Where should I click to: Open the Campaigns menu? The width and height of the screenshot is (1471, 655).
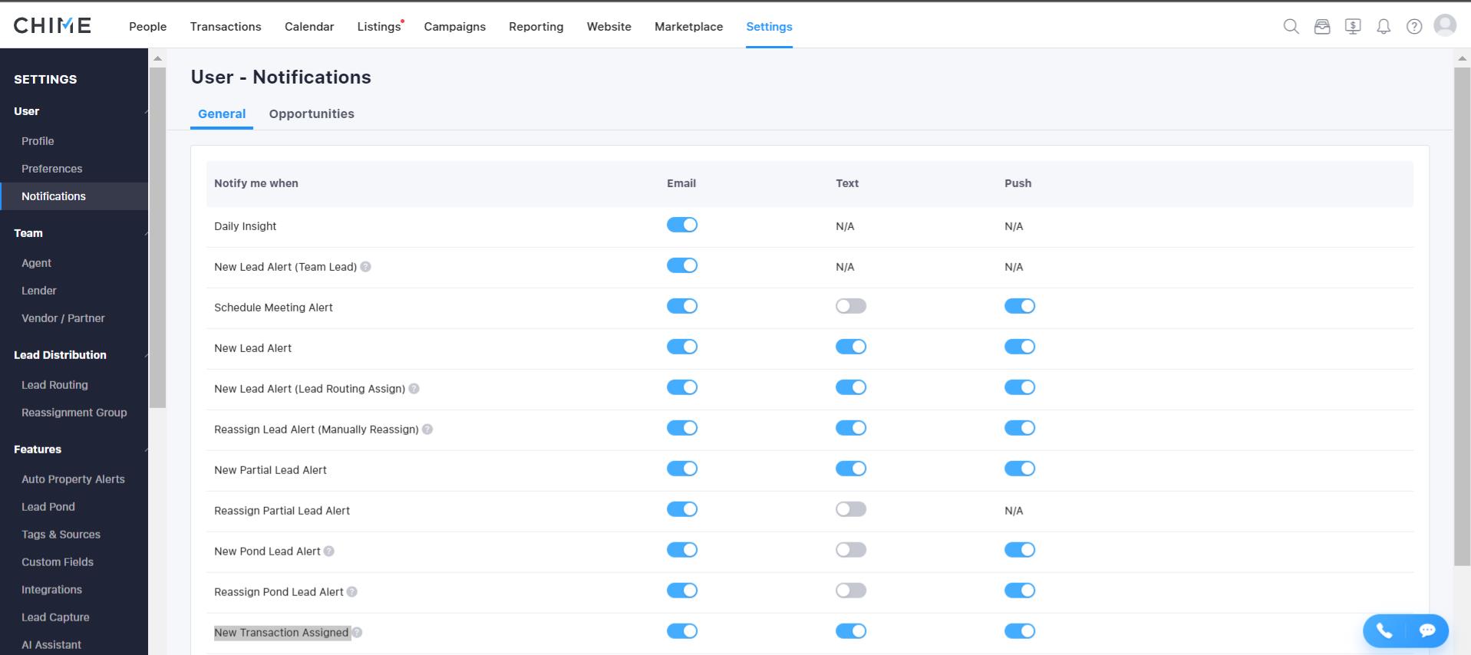pos(454,27)
